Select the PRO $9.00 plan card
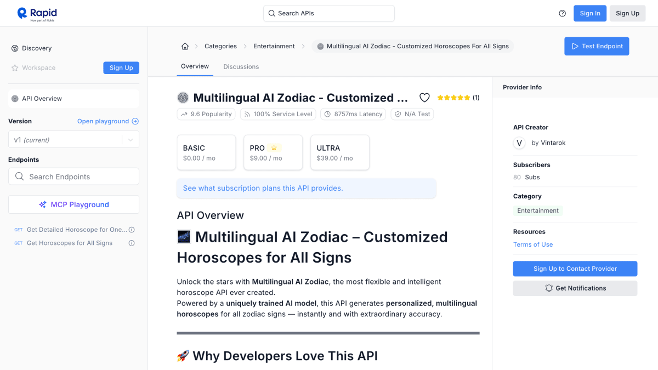 [273, 152]
